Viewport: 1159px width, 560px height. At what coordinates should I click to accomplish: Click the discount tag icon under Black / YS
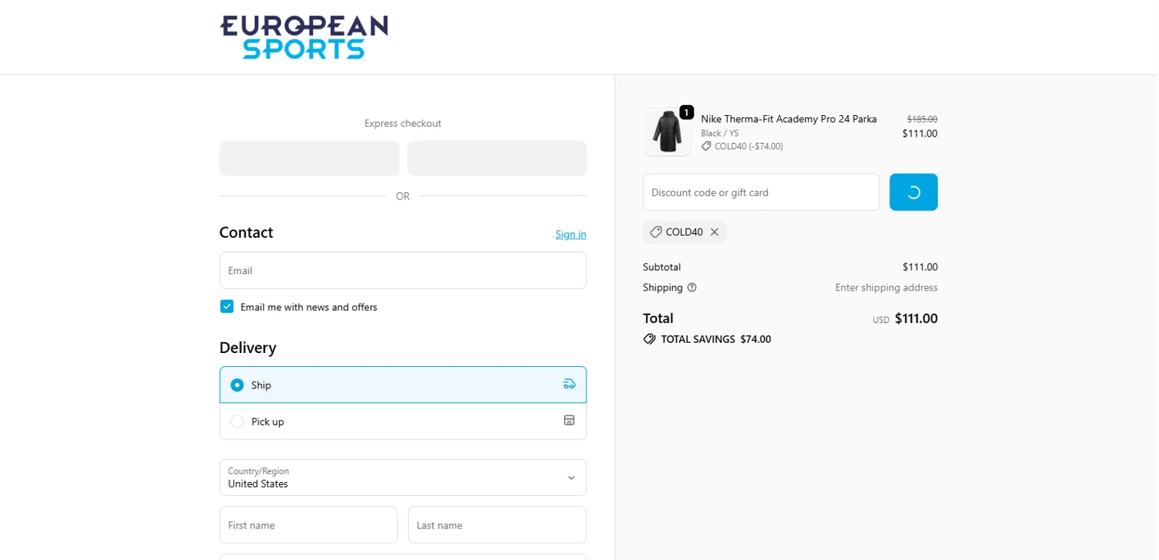[x=706, y=146]
